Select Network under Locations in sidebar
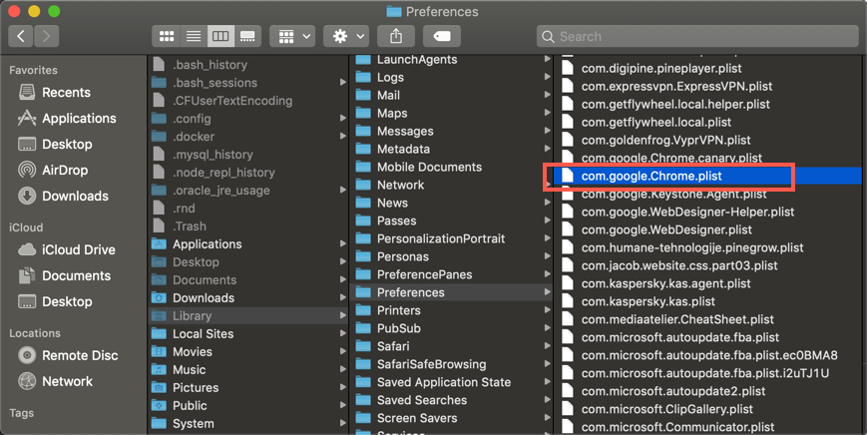 pos(67,381)
